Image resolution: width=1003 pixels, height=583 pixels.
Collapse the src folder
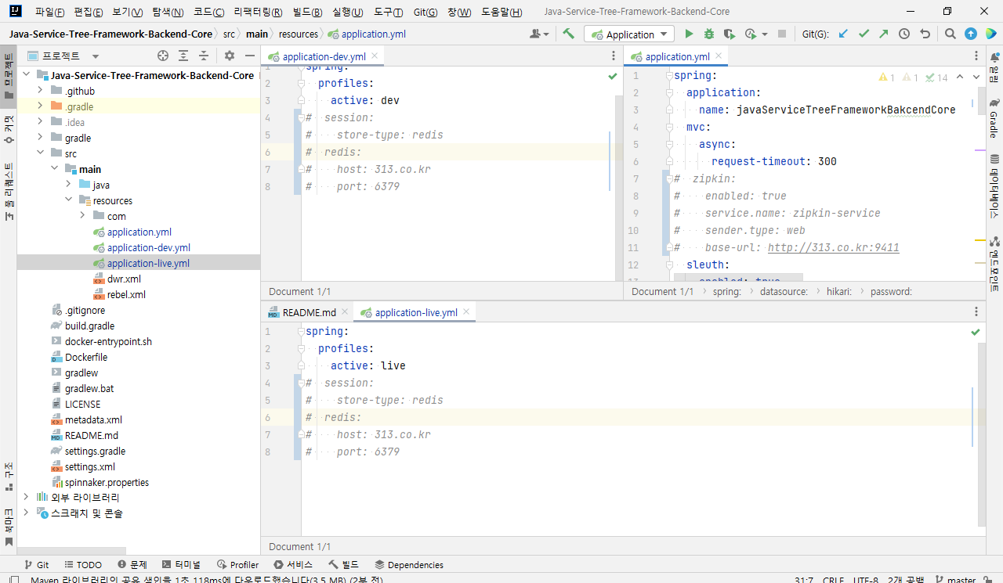point(40,153)
